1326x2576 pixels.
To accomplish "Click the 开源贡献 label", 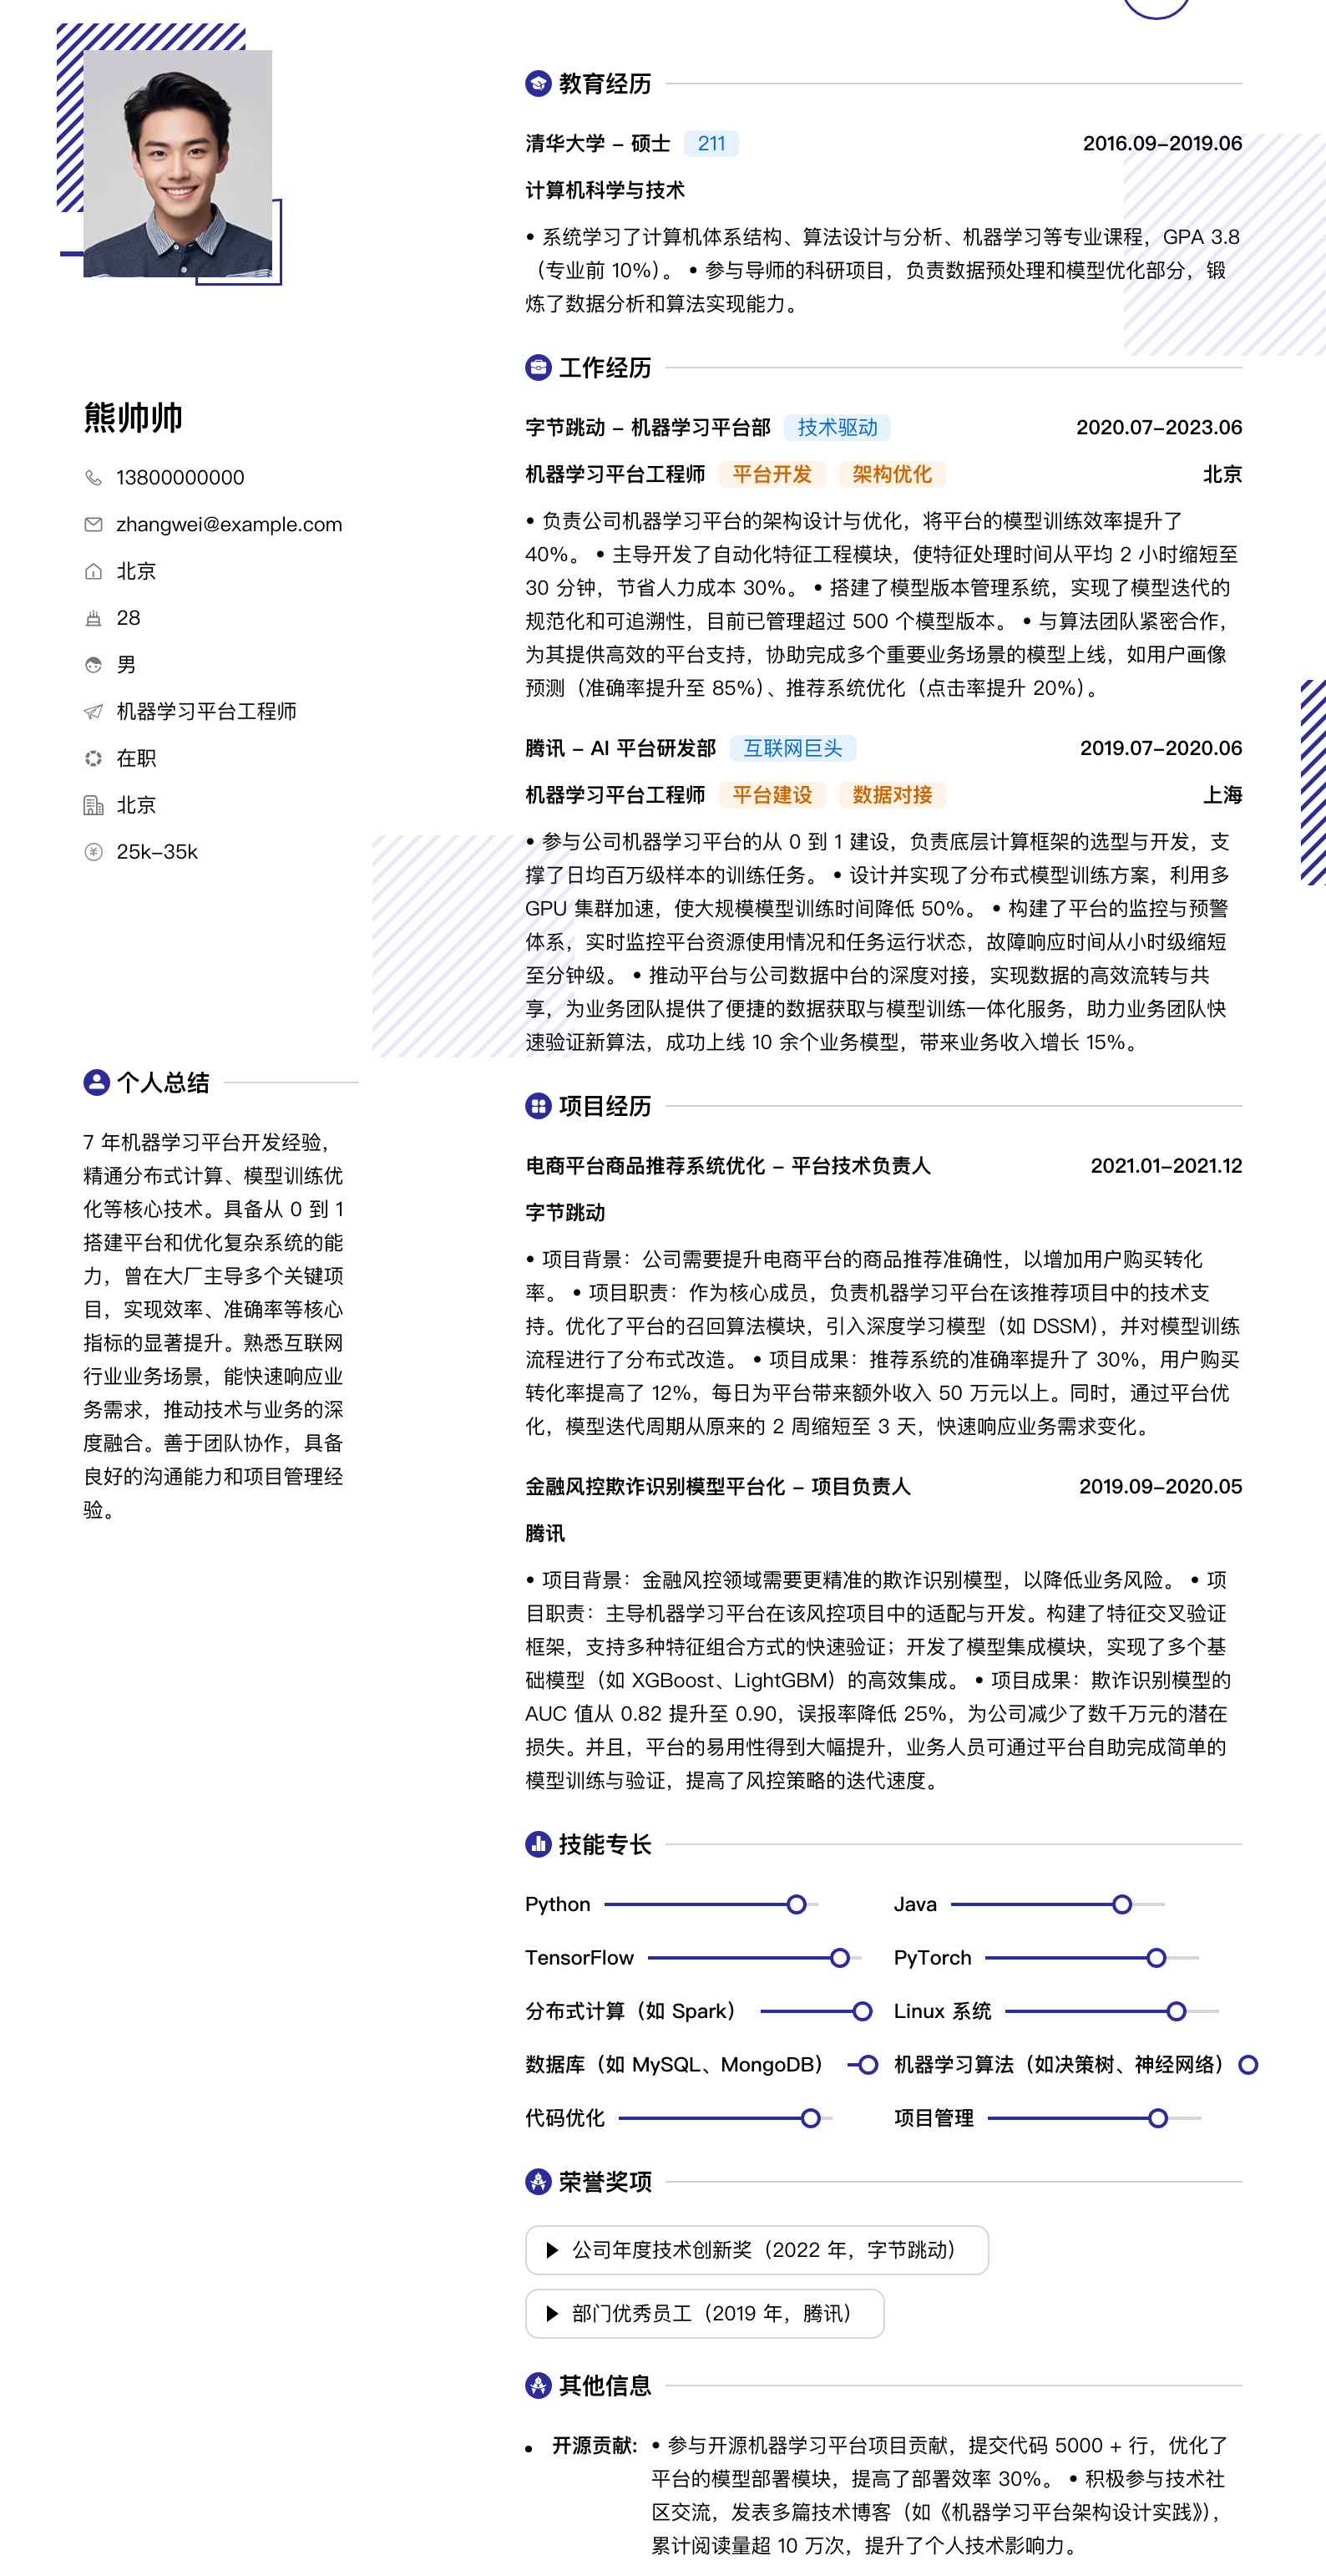I will (595, 2445).
